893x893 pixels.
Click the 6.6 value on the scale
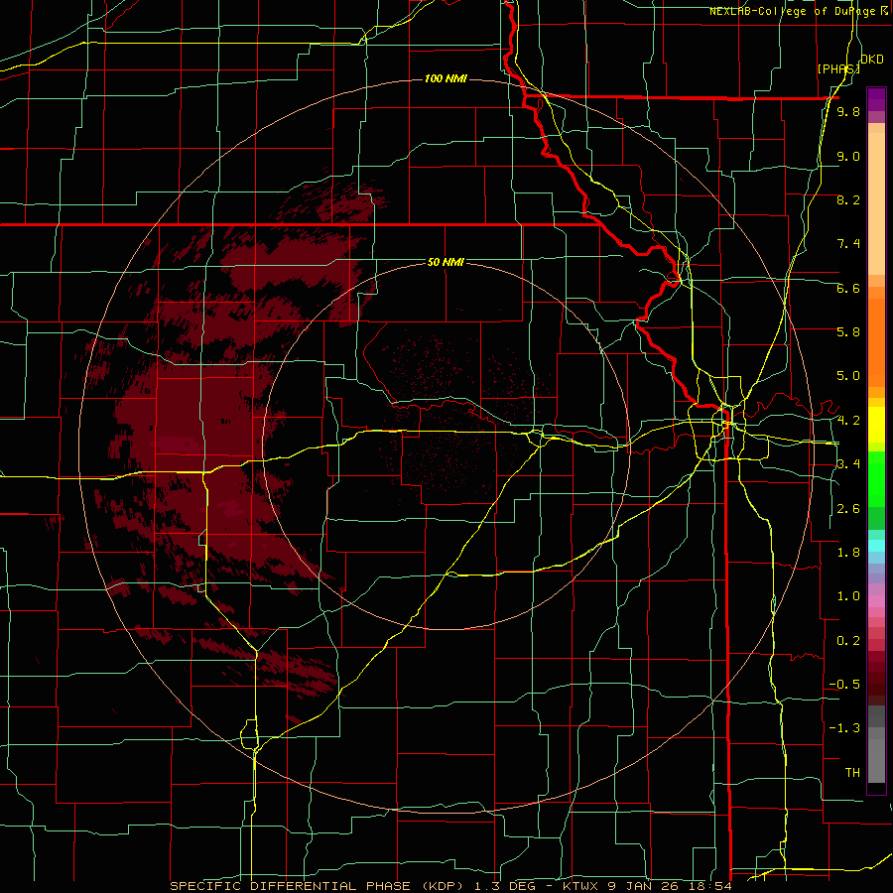tap(848, 288)
